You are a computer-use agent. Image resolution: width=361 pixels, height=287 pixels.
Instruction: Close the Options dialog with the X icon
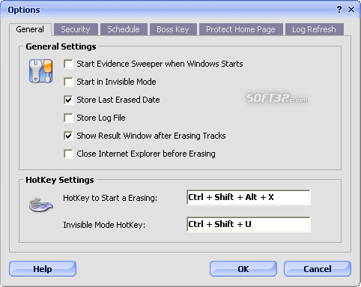tap(351, 10)
